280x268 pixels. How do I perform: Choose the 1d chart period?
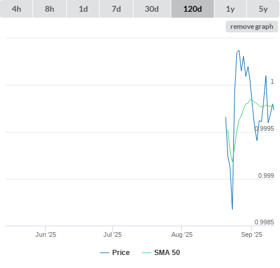point(83,9)
